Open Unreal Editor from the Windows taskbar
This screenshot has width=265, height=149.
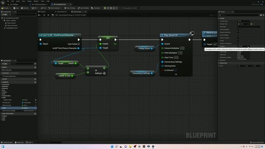(153, 147)
